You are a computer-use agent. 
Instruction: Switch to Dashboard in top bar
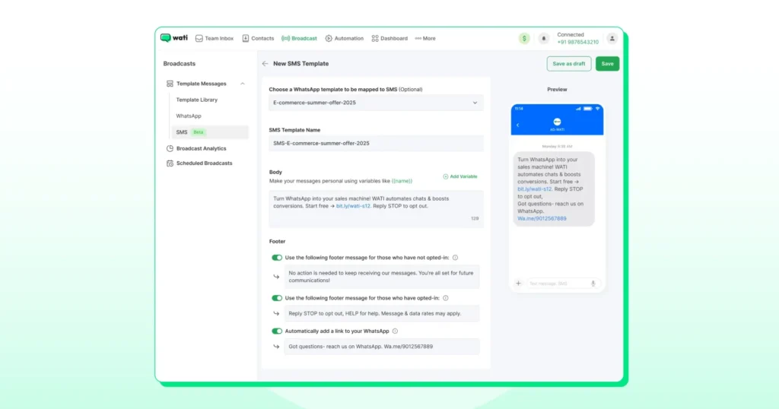click(x=389, y=38)
